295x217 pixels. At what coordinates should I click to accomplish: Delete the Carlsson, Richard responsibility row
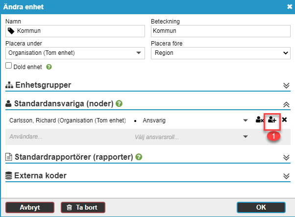point(284,120)
